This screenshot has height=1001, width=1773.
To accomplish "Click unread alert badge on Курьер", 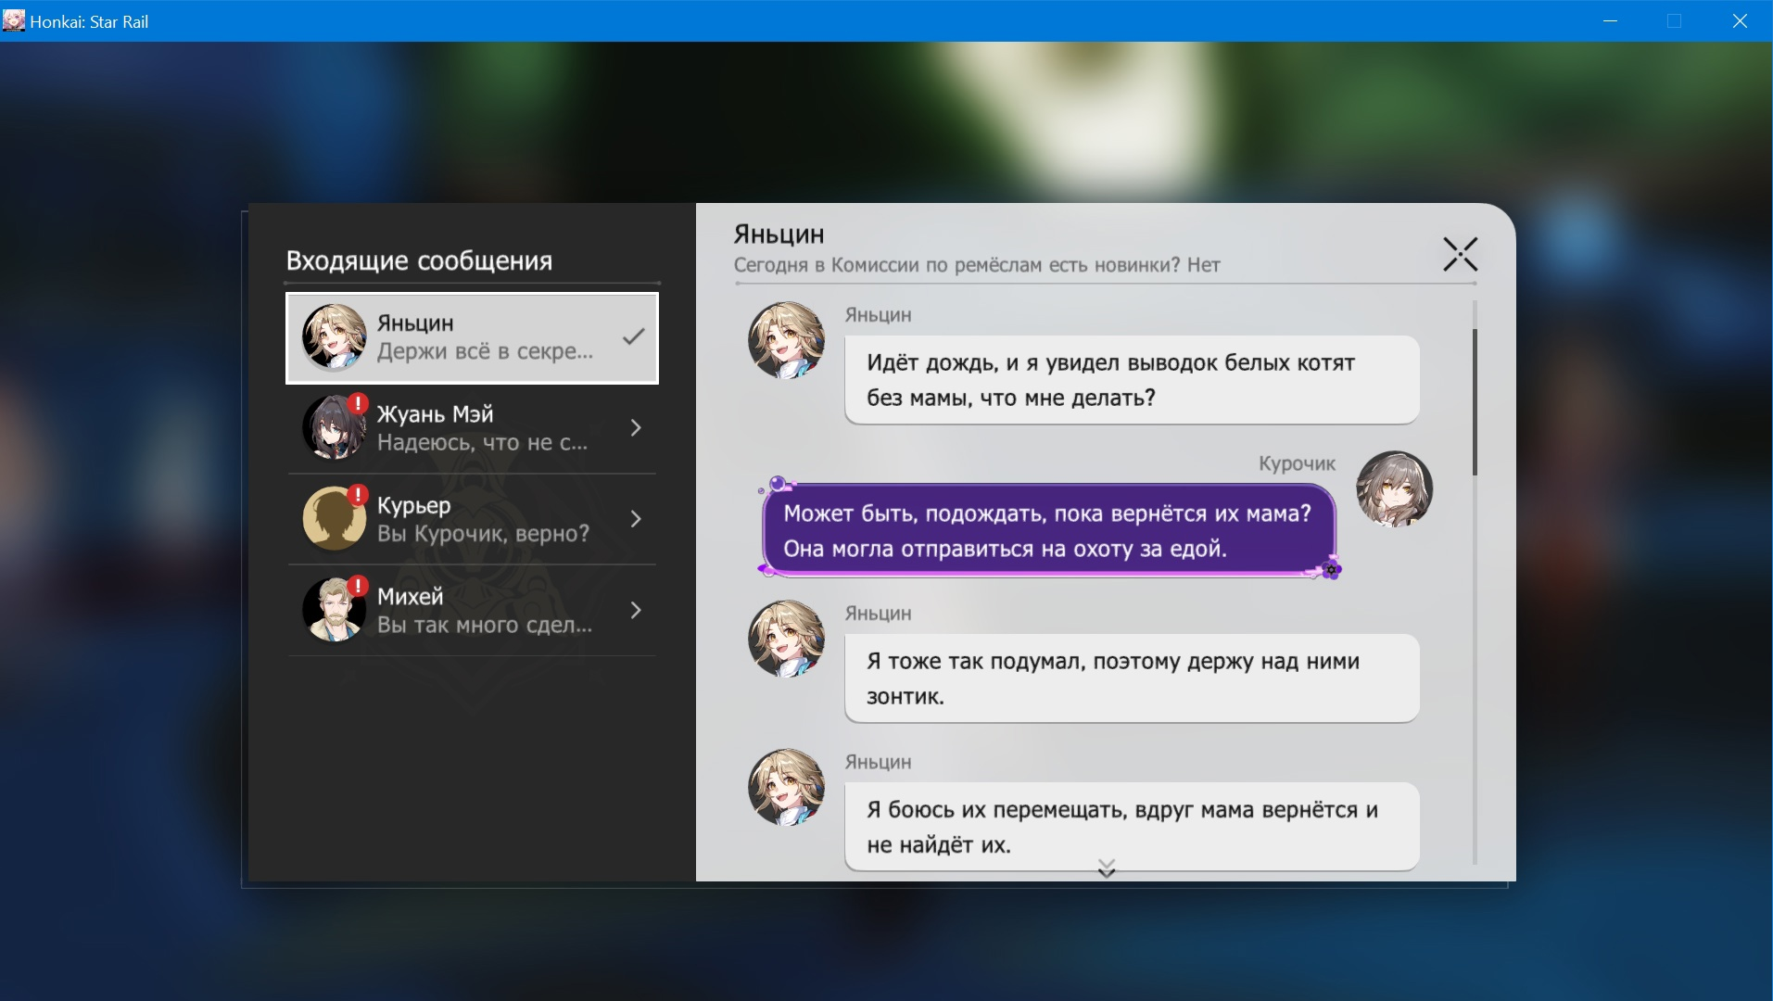I will 358,495.
